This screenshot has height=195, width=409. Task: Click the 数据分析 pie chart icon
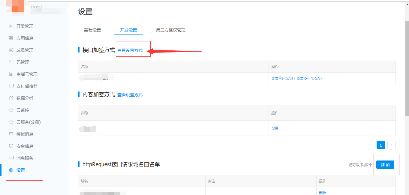pyautogui.click(x=11, y=98)
